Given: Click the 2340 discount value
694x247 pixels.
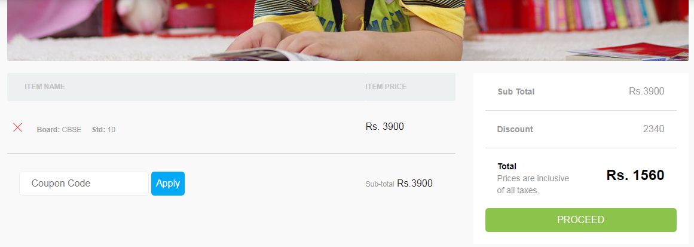Looking at the screenshot, I should pyautogui.click(x=654, y=129).
